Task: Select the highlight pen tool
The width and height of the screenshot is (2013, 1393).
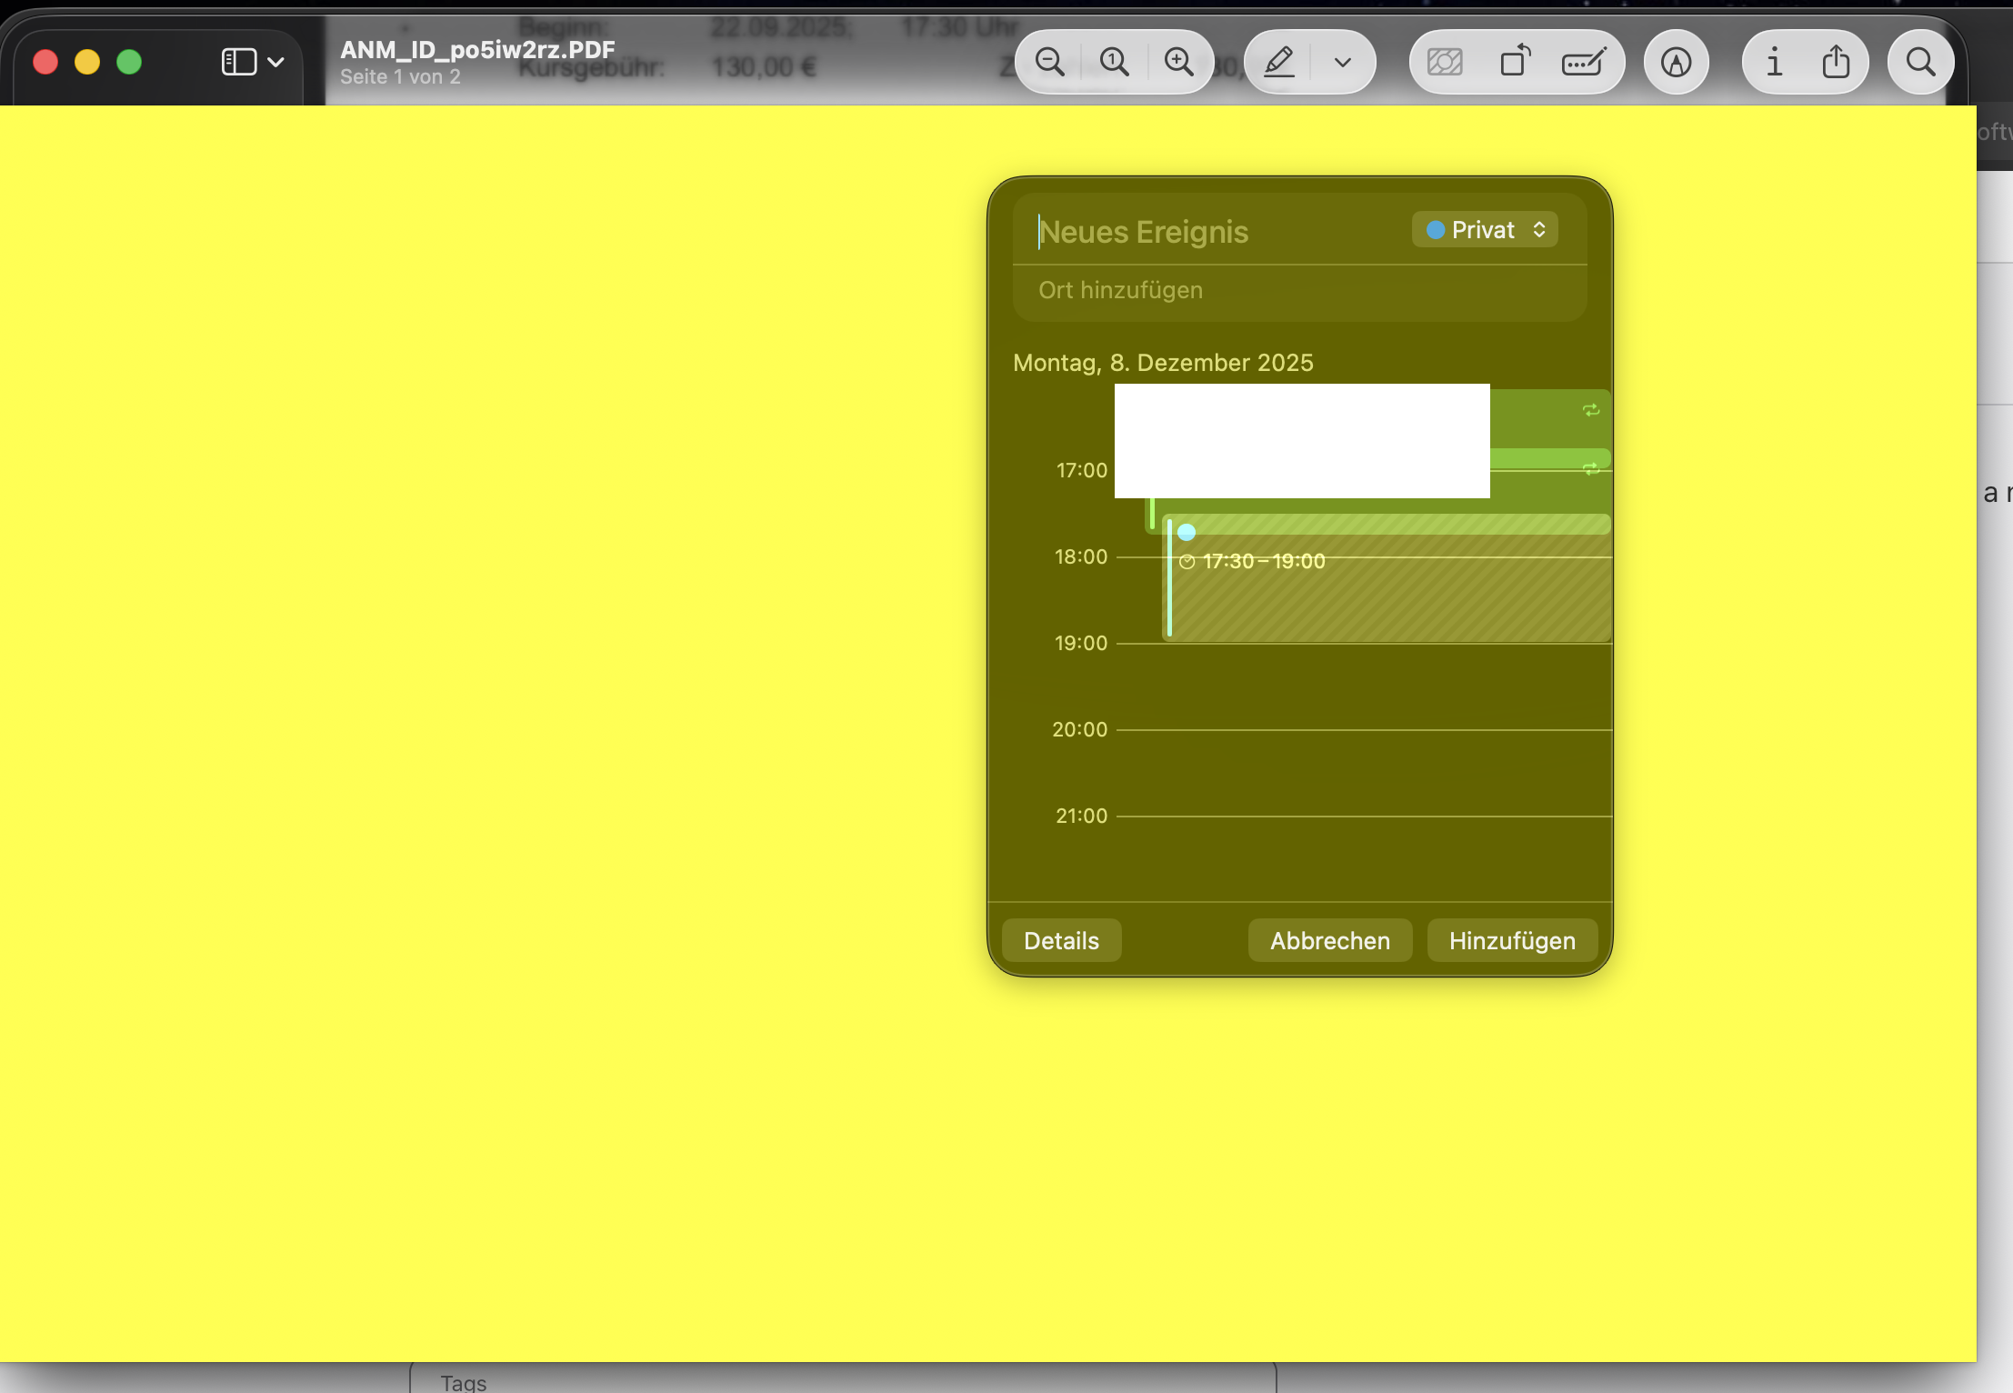Action: 1279,62
